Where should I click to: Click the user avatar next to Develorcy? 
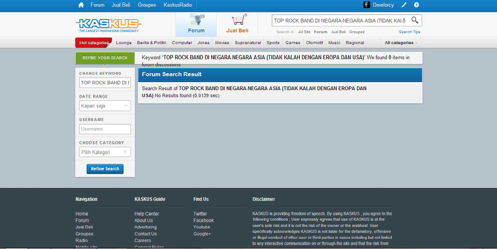tap(367, 5)
